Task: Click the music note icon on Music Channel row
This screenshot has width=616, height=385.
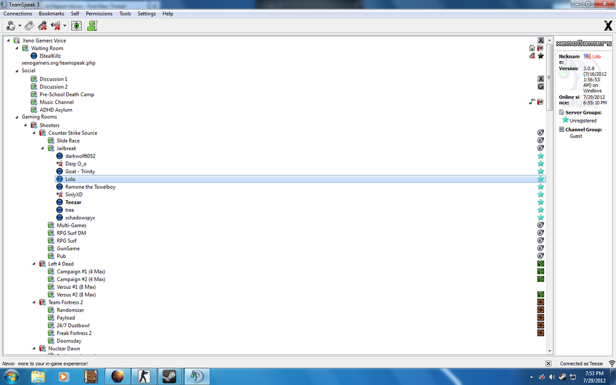Action: [x=532, y=102]
